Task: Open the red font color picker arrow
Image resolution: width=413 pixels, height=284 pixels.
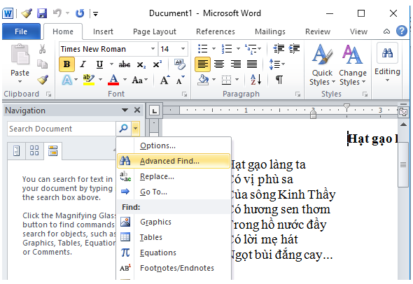Action: [x=125, y=79]
